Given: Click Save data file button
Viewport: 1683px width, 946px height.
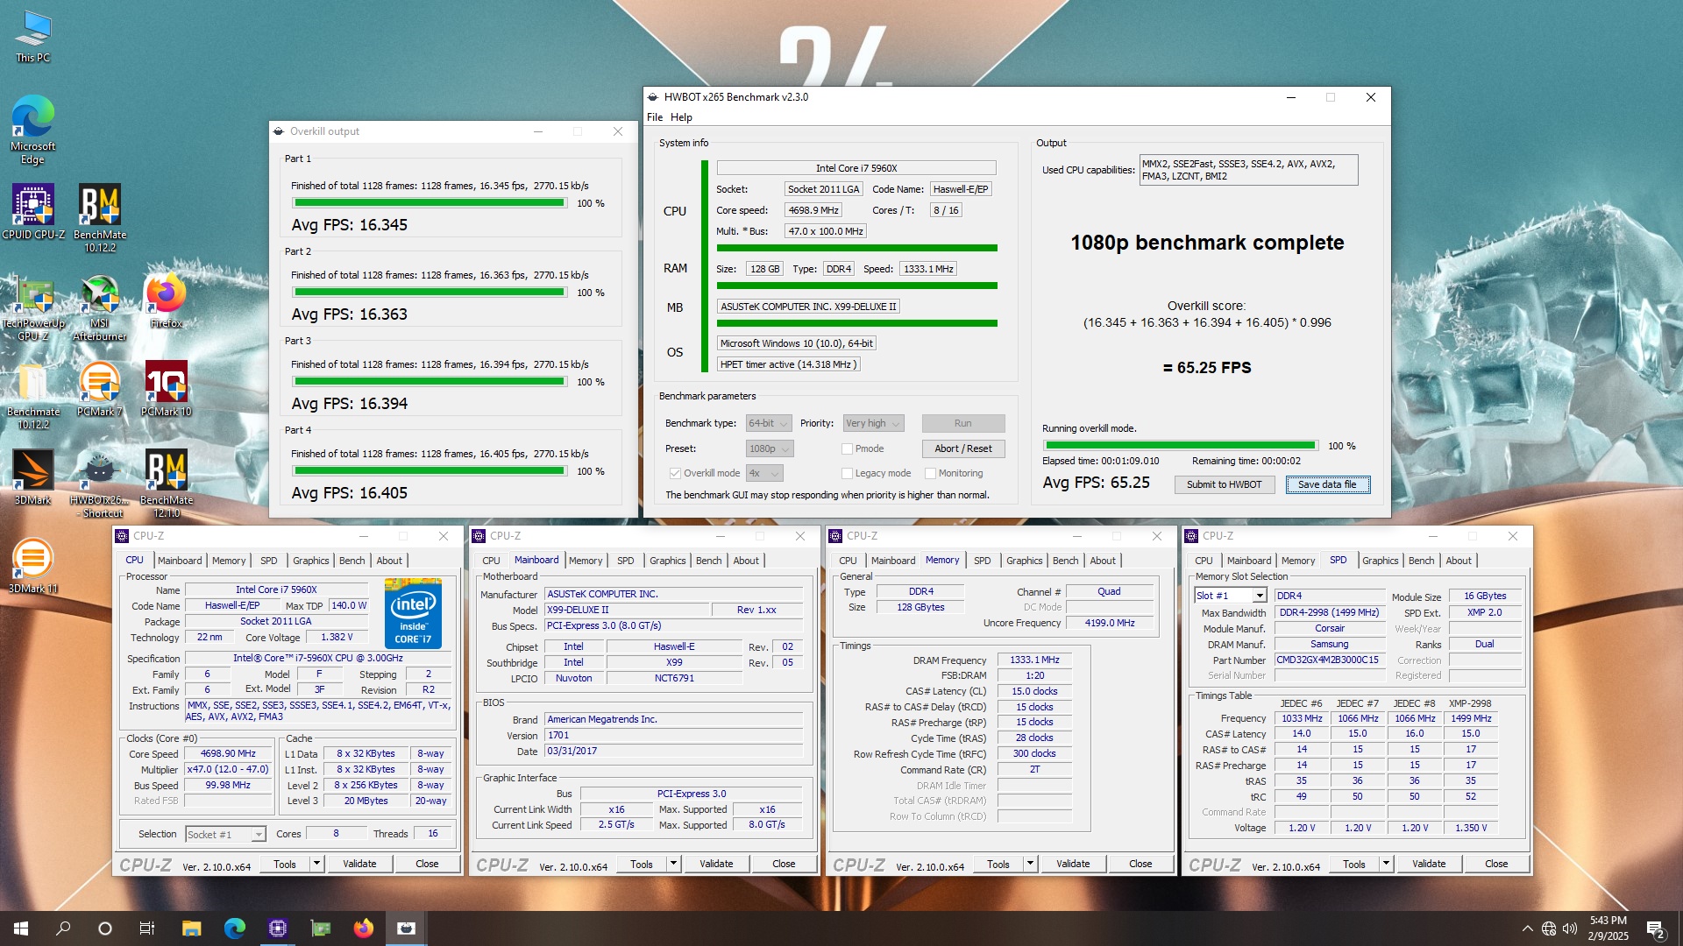Looking at the screenshot, I should click(1327, 484).
